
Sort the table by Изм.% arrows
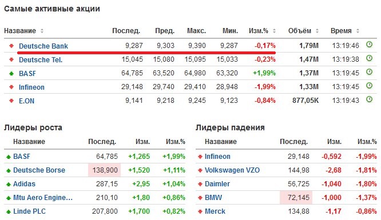coord(274,31)
